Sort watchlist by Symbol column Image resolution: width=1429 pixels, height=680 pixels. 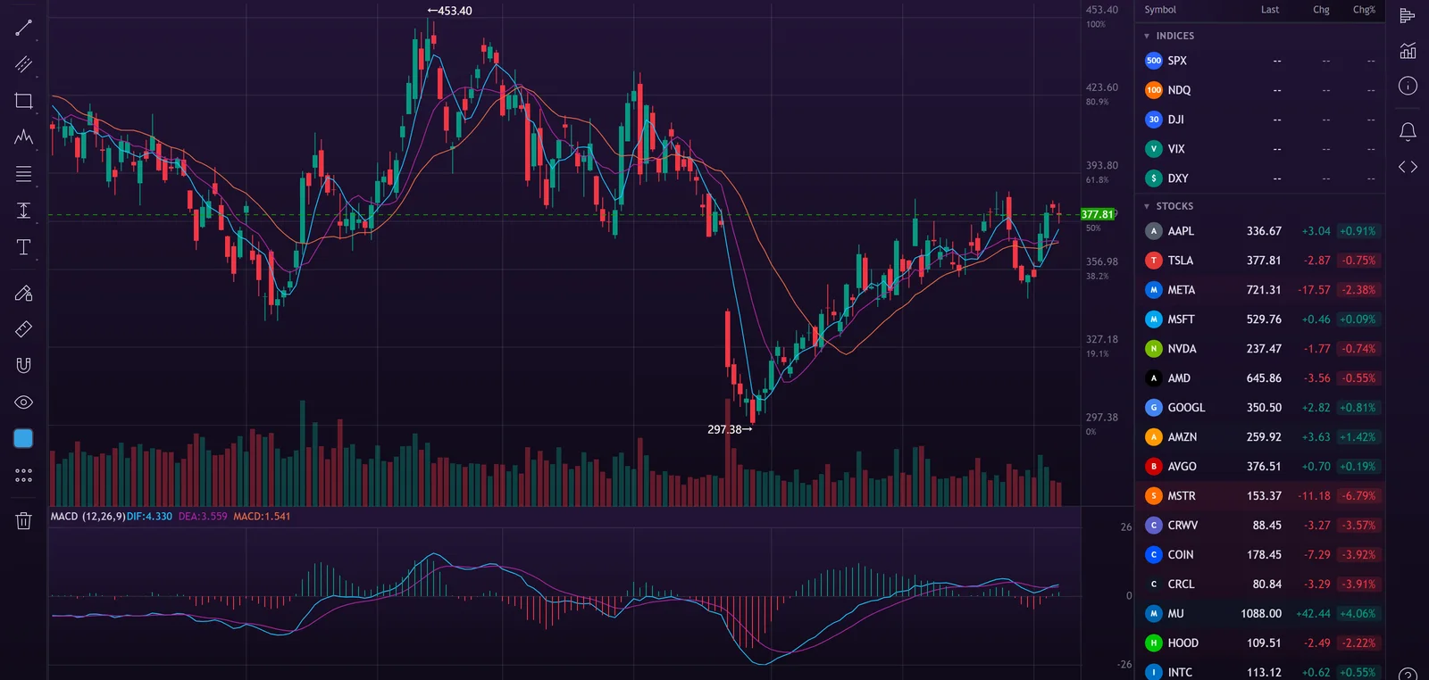(1160, 10)
